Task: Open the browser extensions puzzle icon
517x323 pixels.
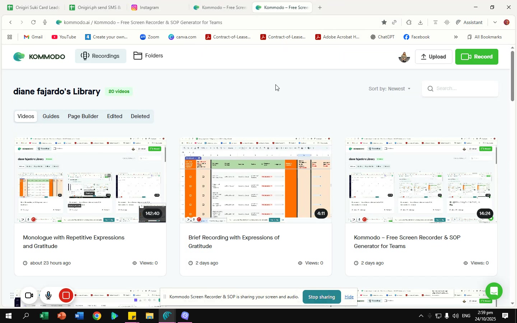Action: [x=409, y=22]
